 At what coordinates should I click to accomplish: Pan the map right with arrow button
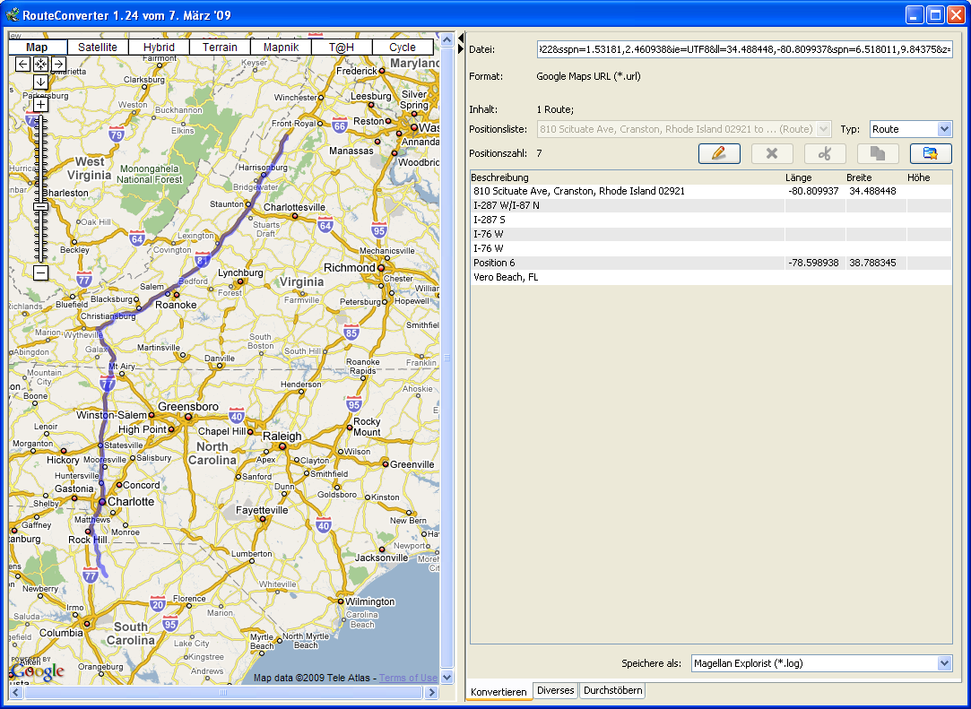pos(57,64)
